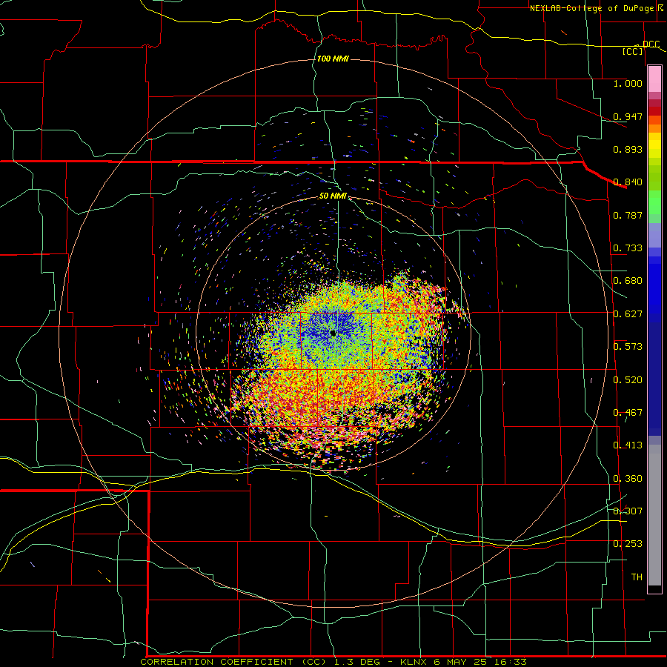The image size is (667, 667).
Task: Click the 0.947 legend value
Action: tap(628, 116)
